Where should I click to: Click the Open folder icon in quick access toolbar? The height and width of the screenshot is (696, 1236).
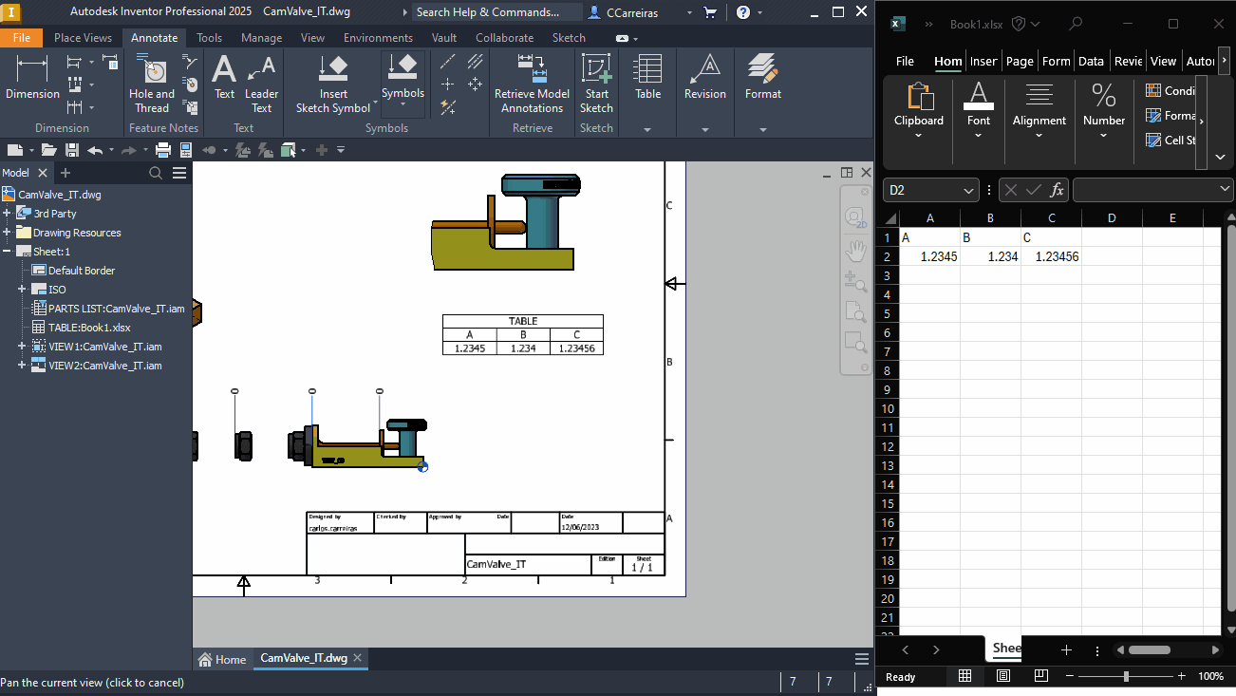pyautogui.click(x=47, y=150)
